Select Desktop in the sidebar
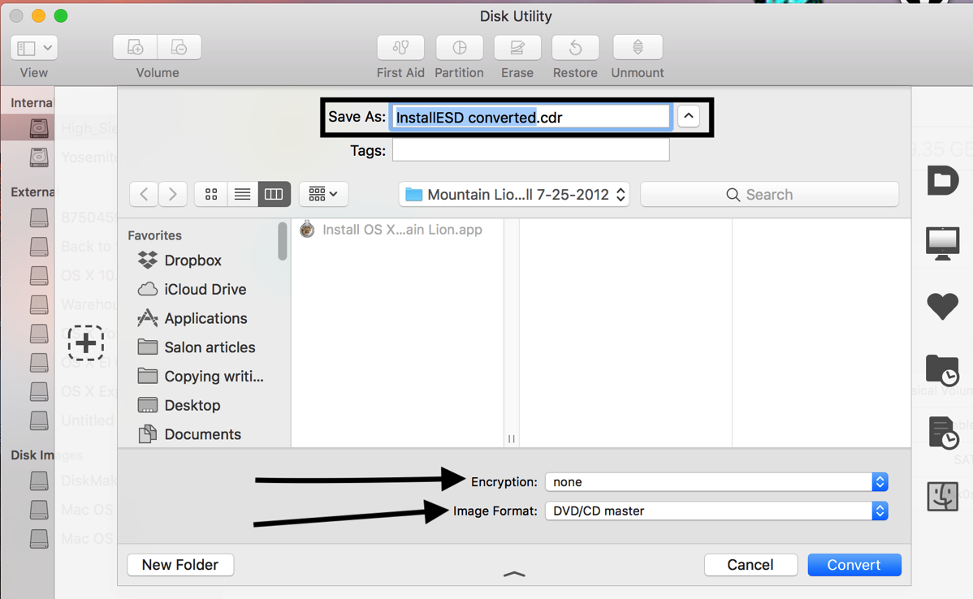This screenshot has width=973, height=599. [179, 406]
